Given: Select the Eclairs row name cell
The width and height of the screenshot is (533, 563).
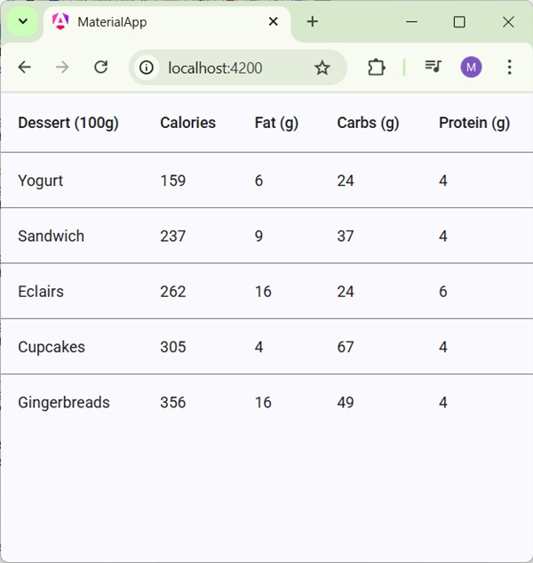Looking at the screenshot, I should point(41,292).
